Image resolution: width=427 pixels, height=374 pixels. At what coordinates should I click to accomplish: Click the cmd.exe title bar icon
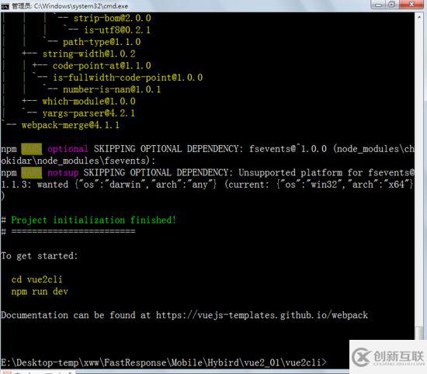tap(5, 6)
